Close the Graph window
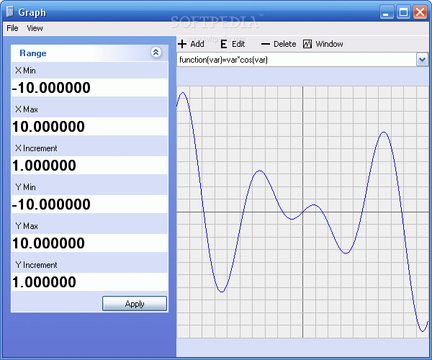Viewport: 432px width, 360px height. [420, 12]
